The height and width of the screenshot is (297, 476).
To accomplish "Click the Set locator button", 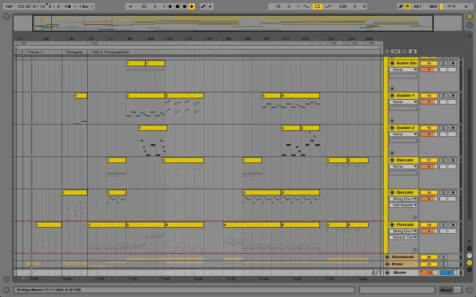I will pos(396,52).
